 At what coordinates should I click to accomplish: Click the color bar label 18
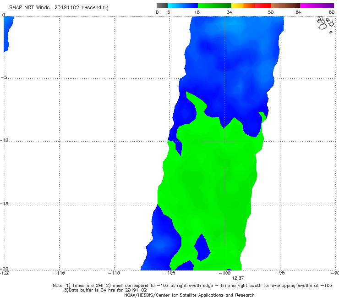coord(197,12)
